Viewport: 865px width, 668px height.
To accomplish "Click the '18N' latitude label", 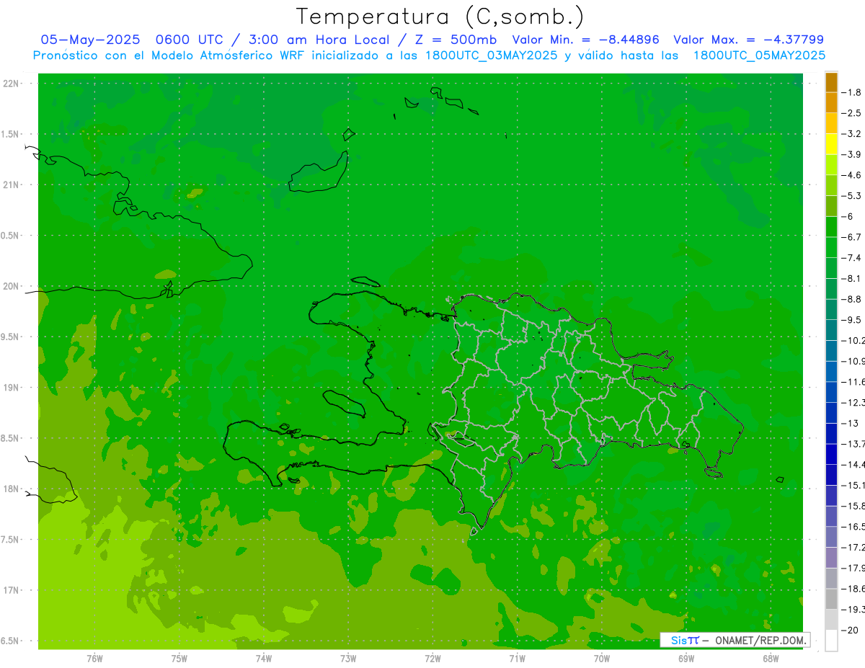I will [11, 489].
